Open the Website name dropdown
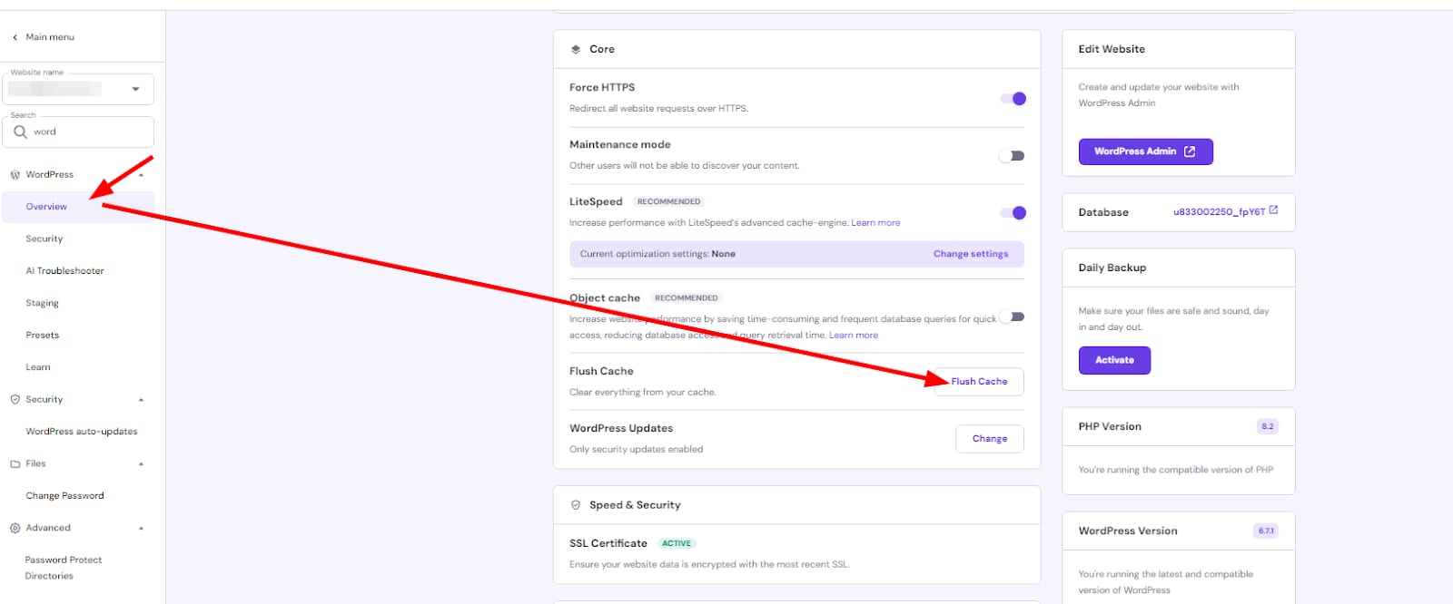This screenshot has width=1453, height=604. coord(135,89)
